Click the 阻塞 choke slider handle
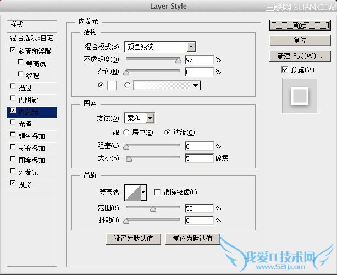 [126, 147]
